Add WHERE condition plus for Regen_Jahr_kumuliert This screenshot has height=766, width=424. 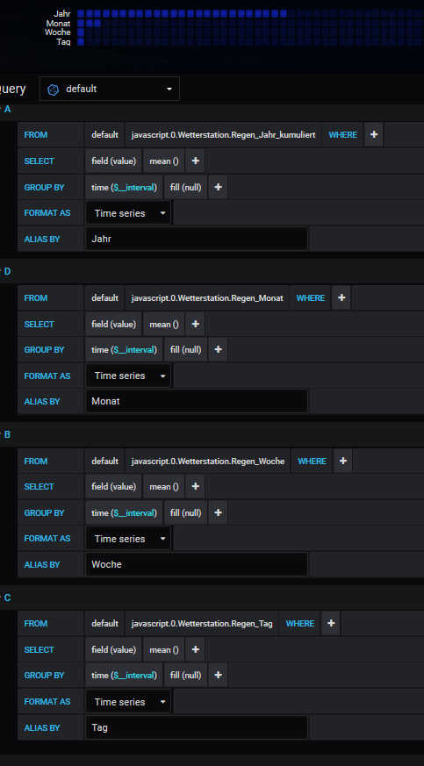(x=374, y=135)
